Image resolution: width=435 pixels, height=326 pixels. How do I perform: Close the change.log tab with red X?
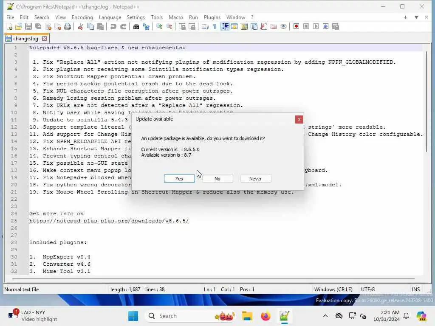pos(44,39)
